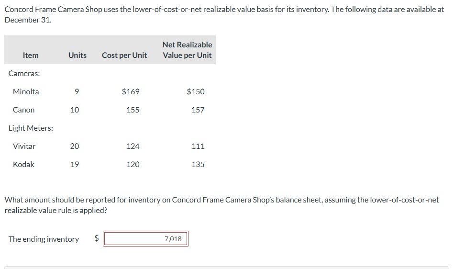Click the Kodak units value 19
Screen dimensions: 454x269
pos(75,164)
